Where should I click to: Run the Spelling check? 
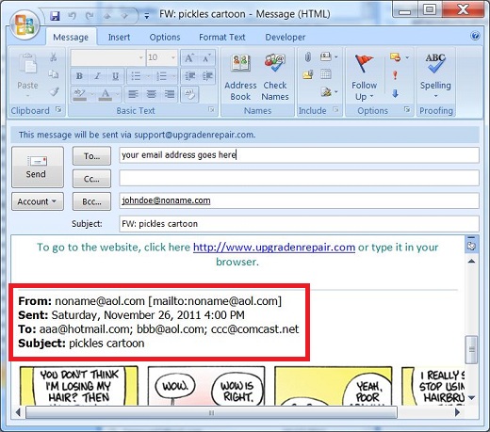[x=435, y=75]
